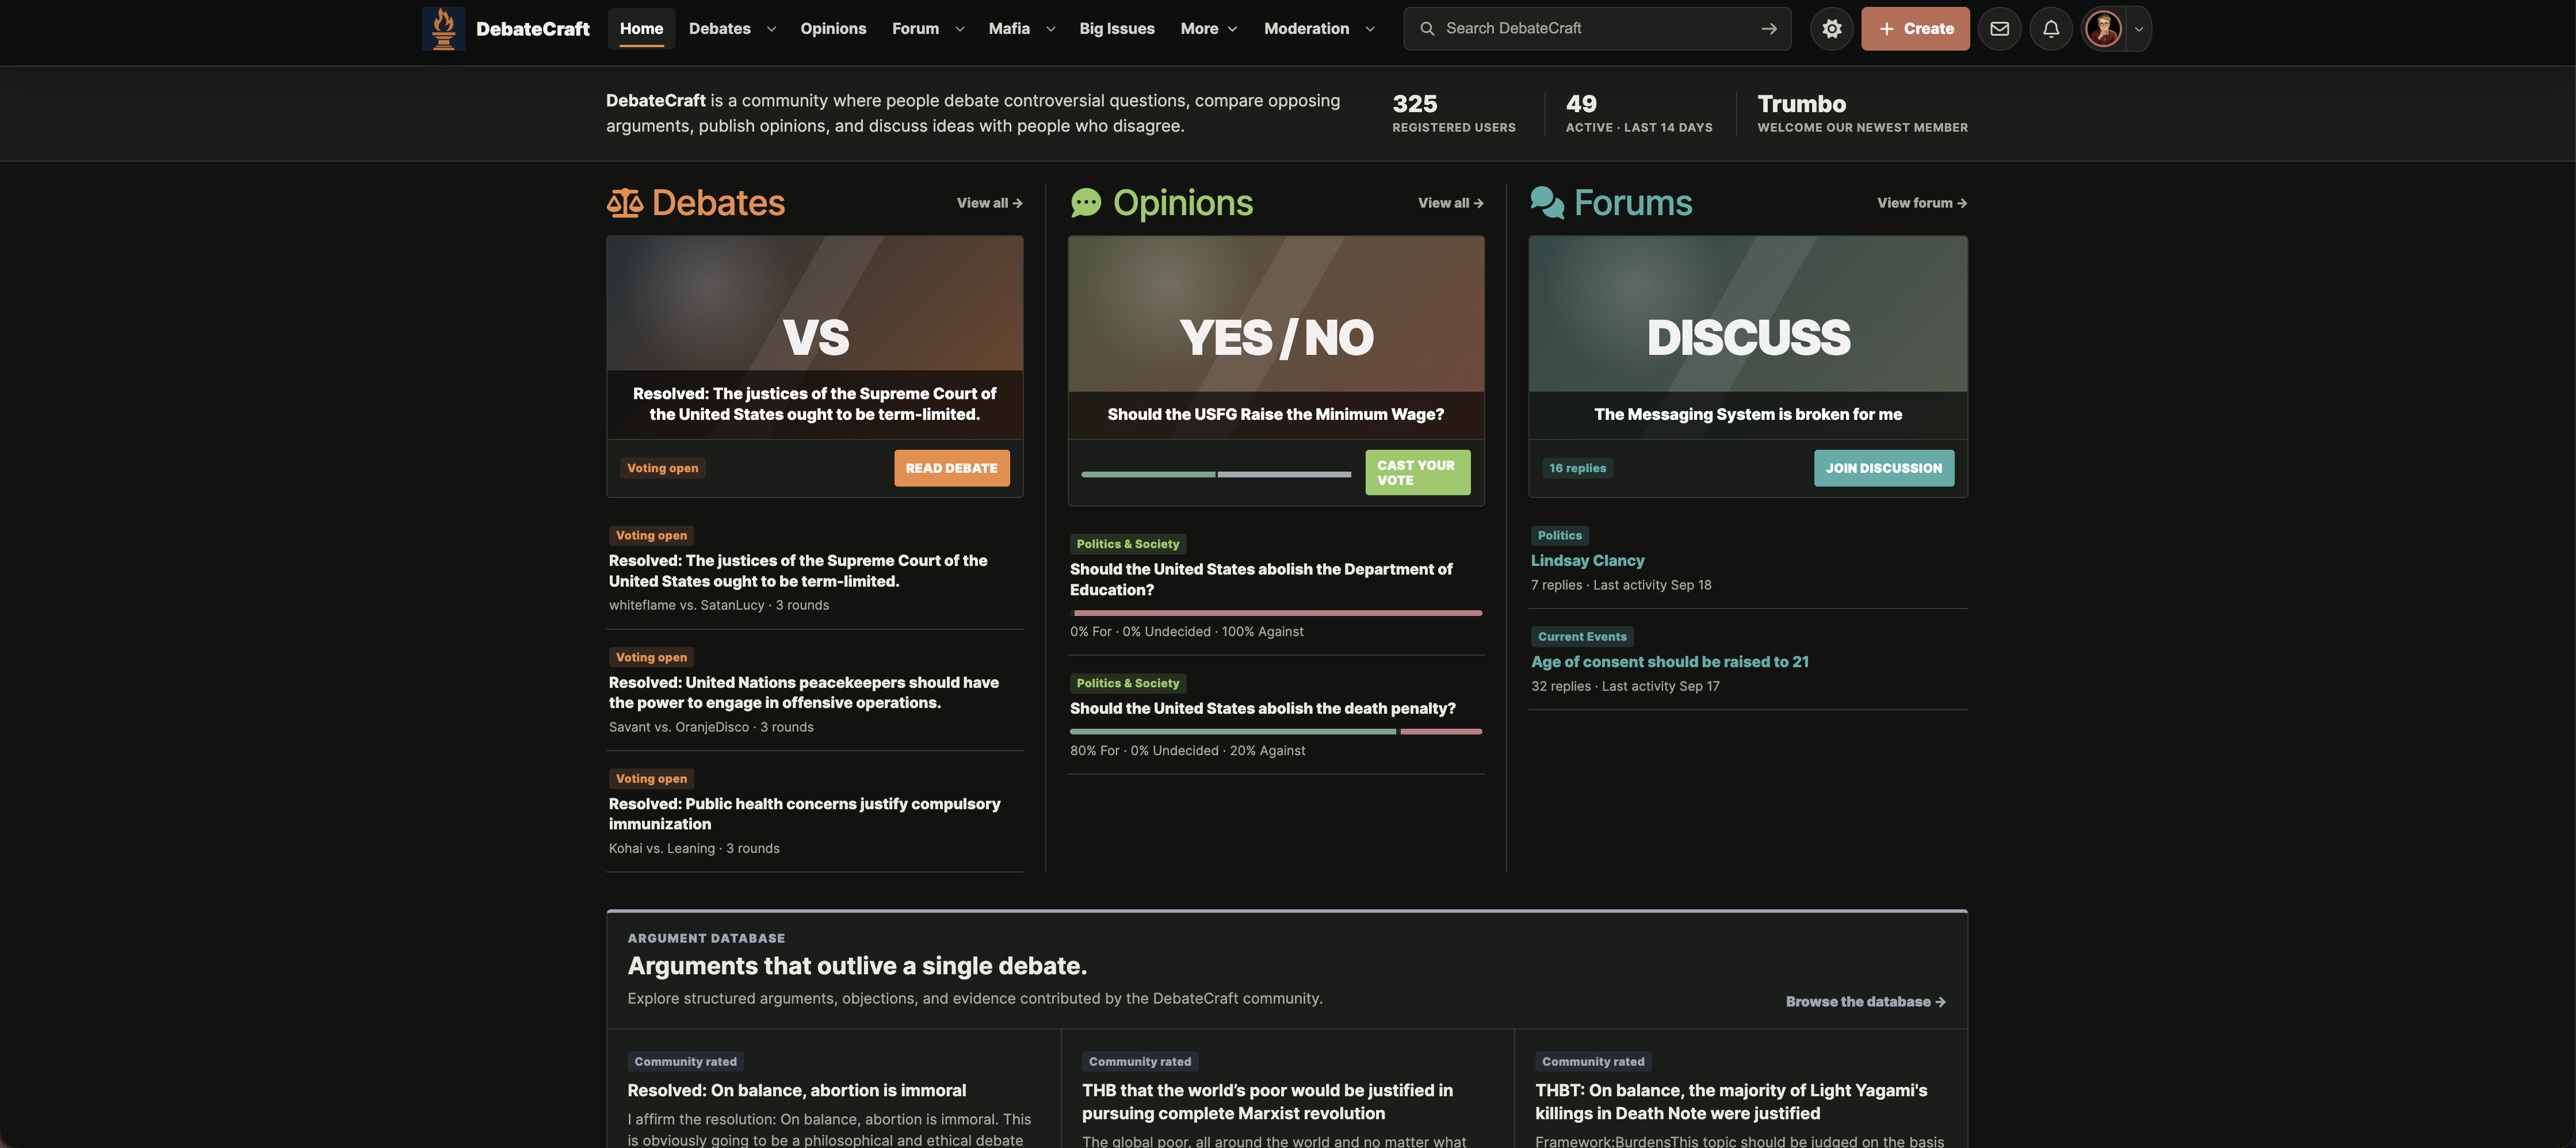The height and width of the screenshot is (1148, 2576).
Task: Click the Opinions speech bubble icon
Action: (x=1086, y=203)
